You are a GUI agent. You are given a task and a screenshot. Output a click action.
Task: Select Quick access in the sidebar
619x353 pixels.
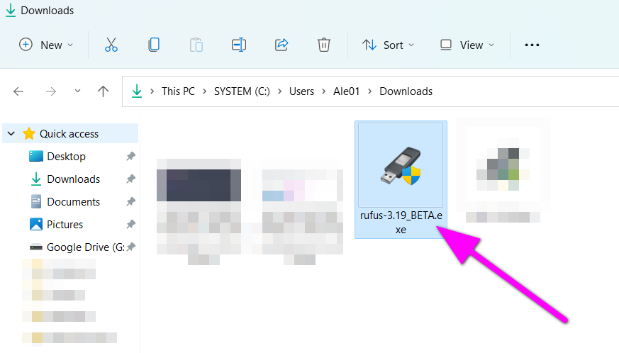pos(69,134)
